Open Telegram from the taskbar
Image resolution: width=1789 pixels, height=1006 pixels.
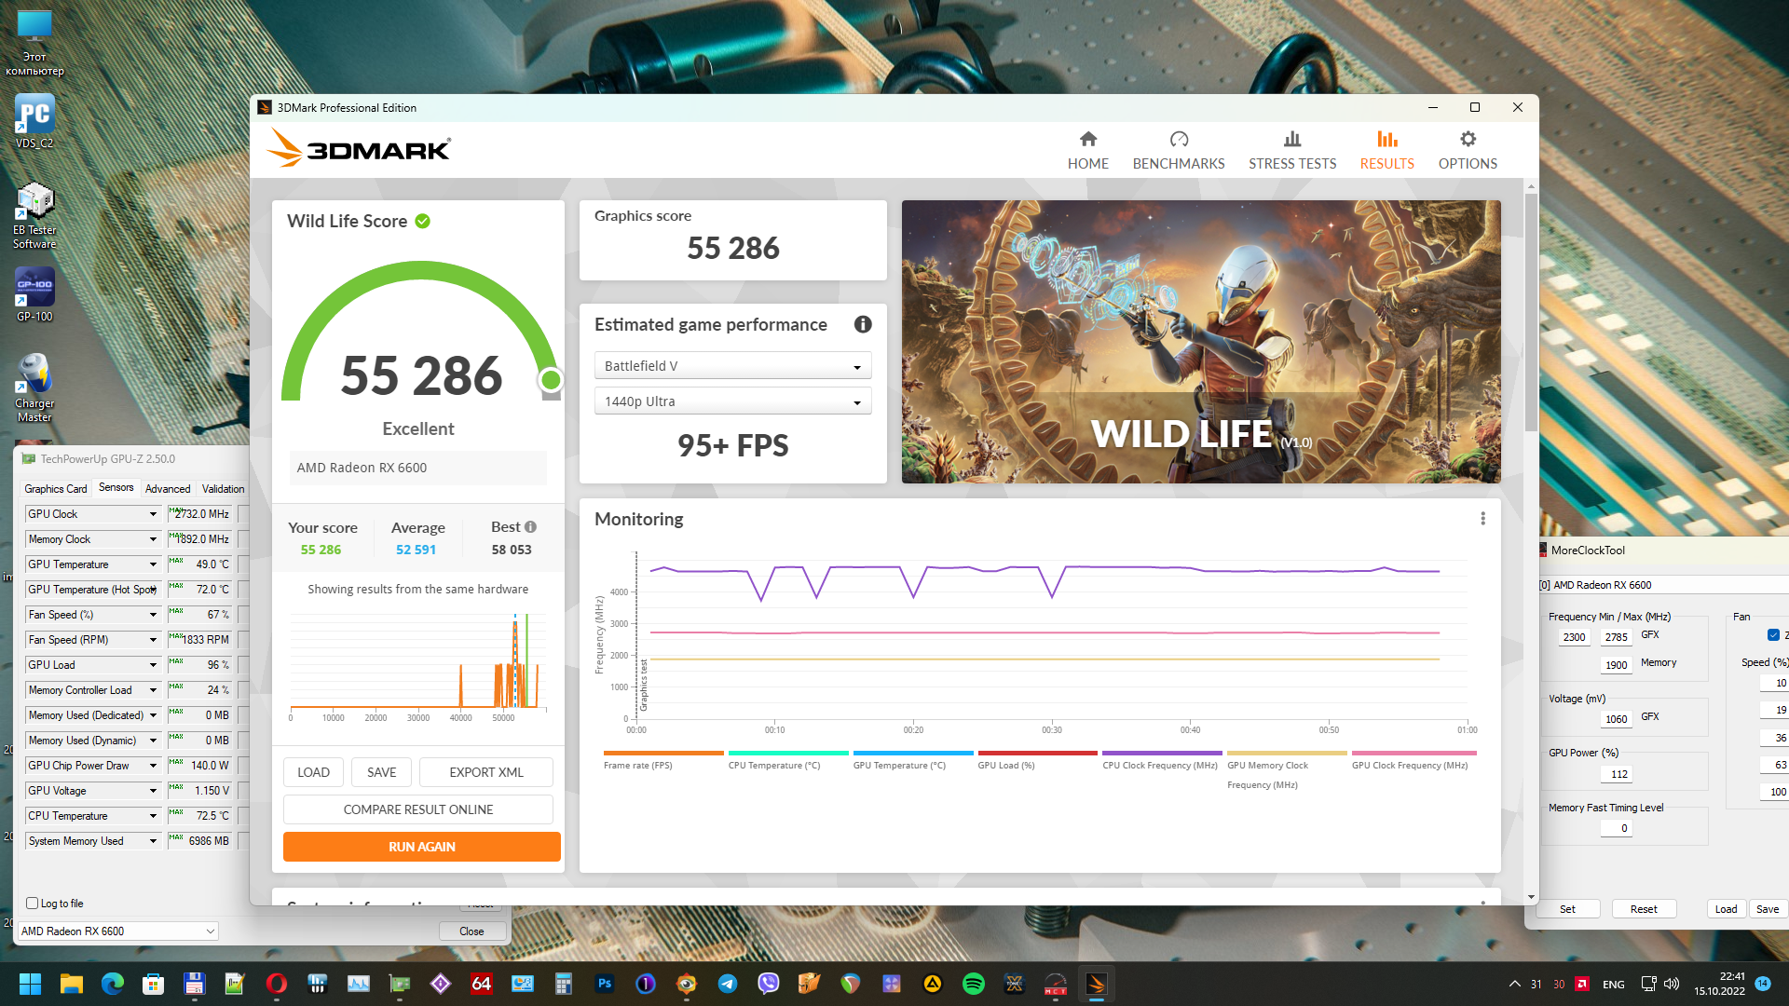(x=728, y=984)
